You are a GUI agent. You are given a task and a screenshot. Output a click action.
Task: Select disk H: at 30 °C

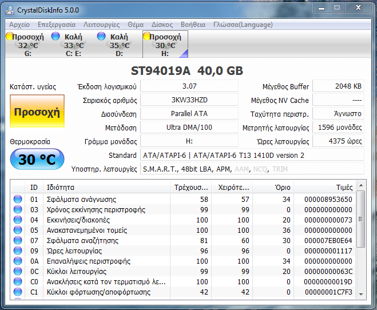pyautogui.click(x=165, y=44)
